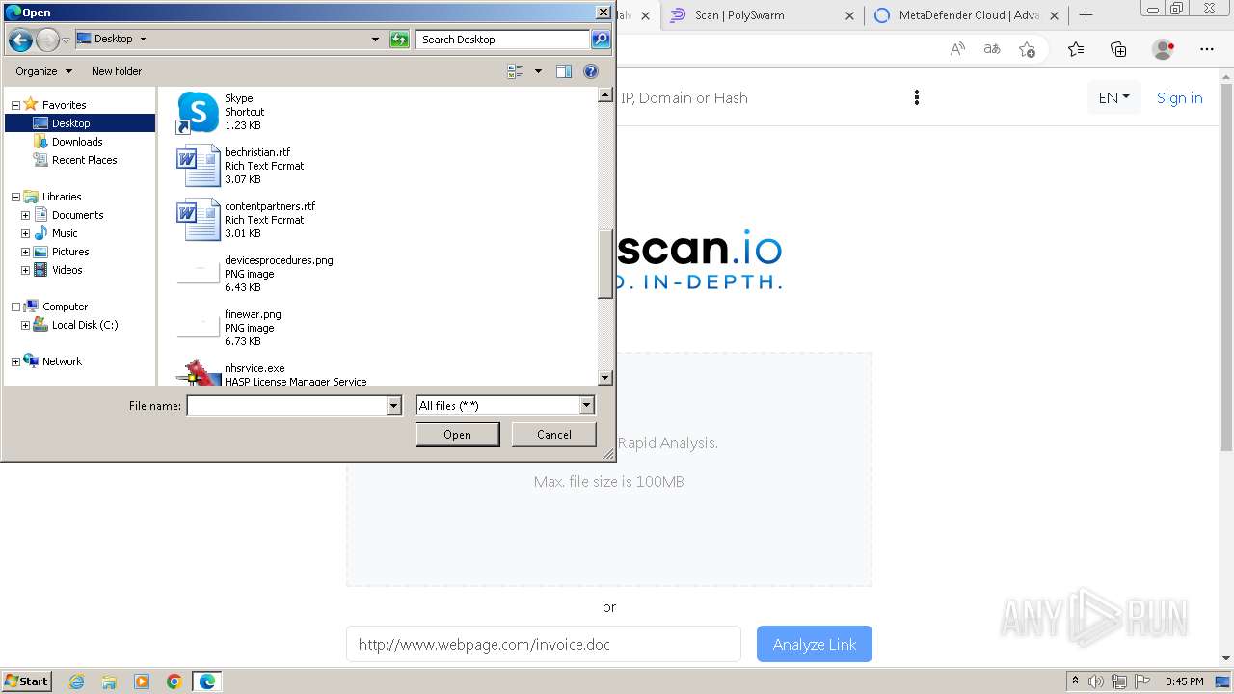
Task: Click the Windows Start button
Action: (27, 681)
